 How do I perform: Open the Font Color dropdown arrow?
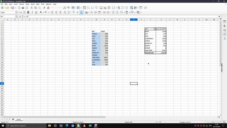click(43, 12)
